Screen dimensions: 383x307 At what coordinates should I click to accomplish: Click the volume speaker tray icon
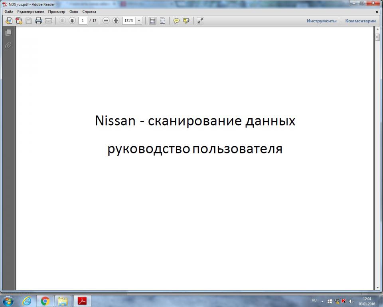[351, 301]
